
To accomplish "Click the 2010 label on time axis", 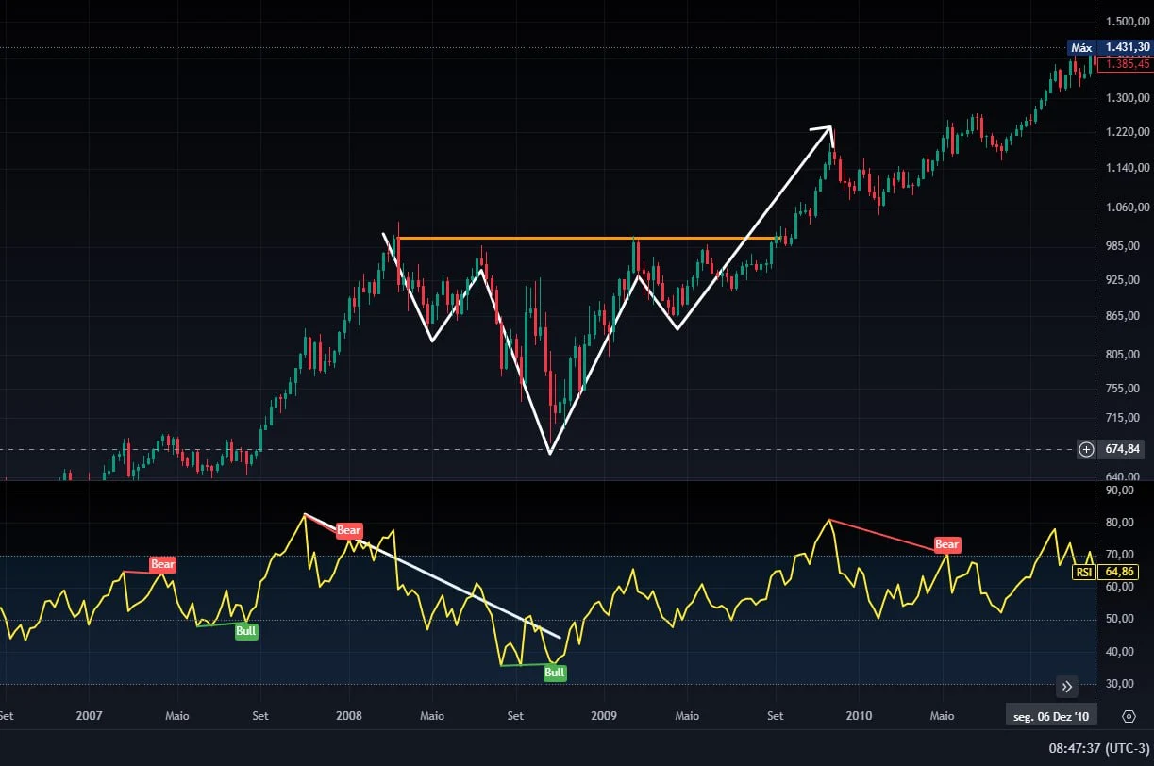I will (x=859, y=716).
